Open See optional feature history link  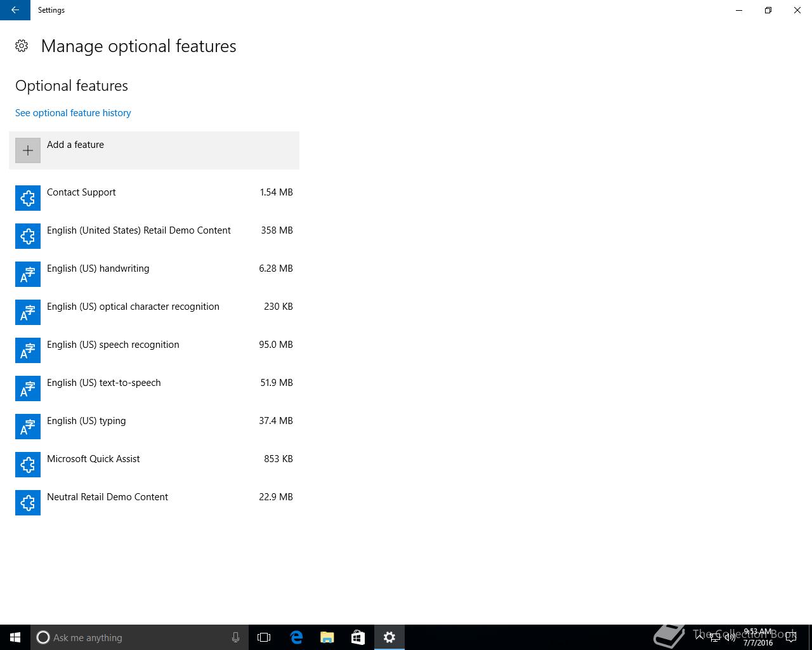[73, 113]
